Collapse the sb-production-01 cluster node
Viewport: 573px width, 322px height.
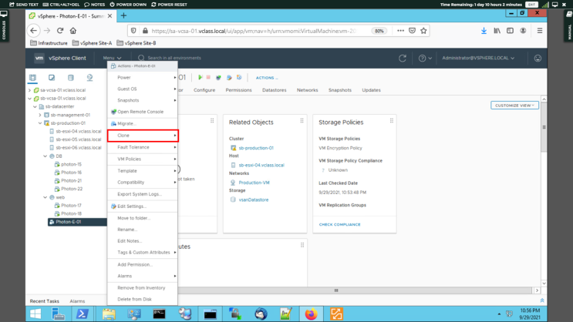40,123
